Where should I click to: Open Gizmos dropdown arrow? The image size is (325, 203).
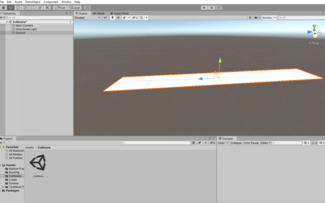pos(275,18)
